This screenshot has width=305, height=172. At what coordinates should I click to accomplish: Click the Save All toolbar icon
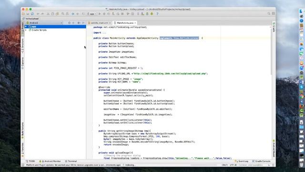(x=28, y=14)
